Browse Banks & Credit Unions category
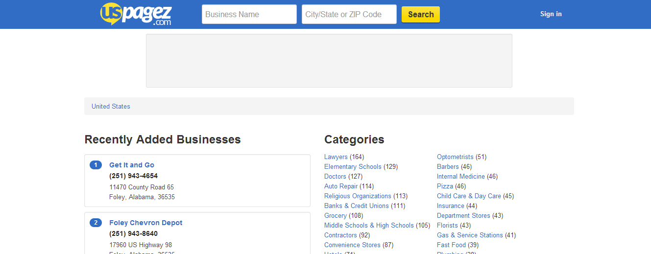 tap(356, 206)
